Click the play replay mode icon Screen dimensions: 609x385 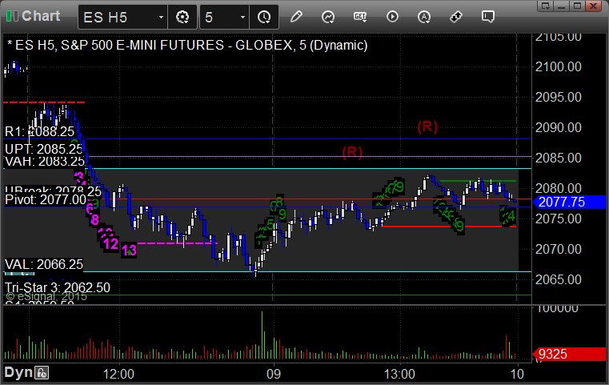(392, 17)
